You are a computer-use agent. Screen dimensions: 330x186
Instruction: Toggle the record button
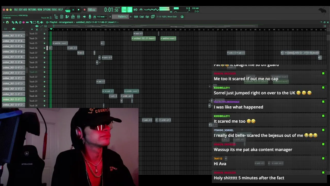[x=84, y=10]
